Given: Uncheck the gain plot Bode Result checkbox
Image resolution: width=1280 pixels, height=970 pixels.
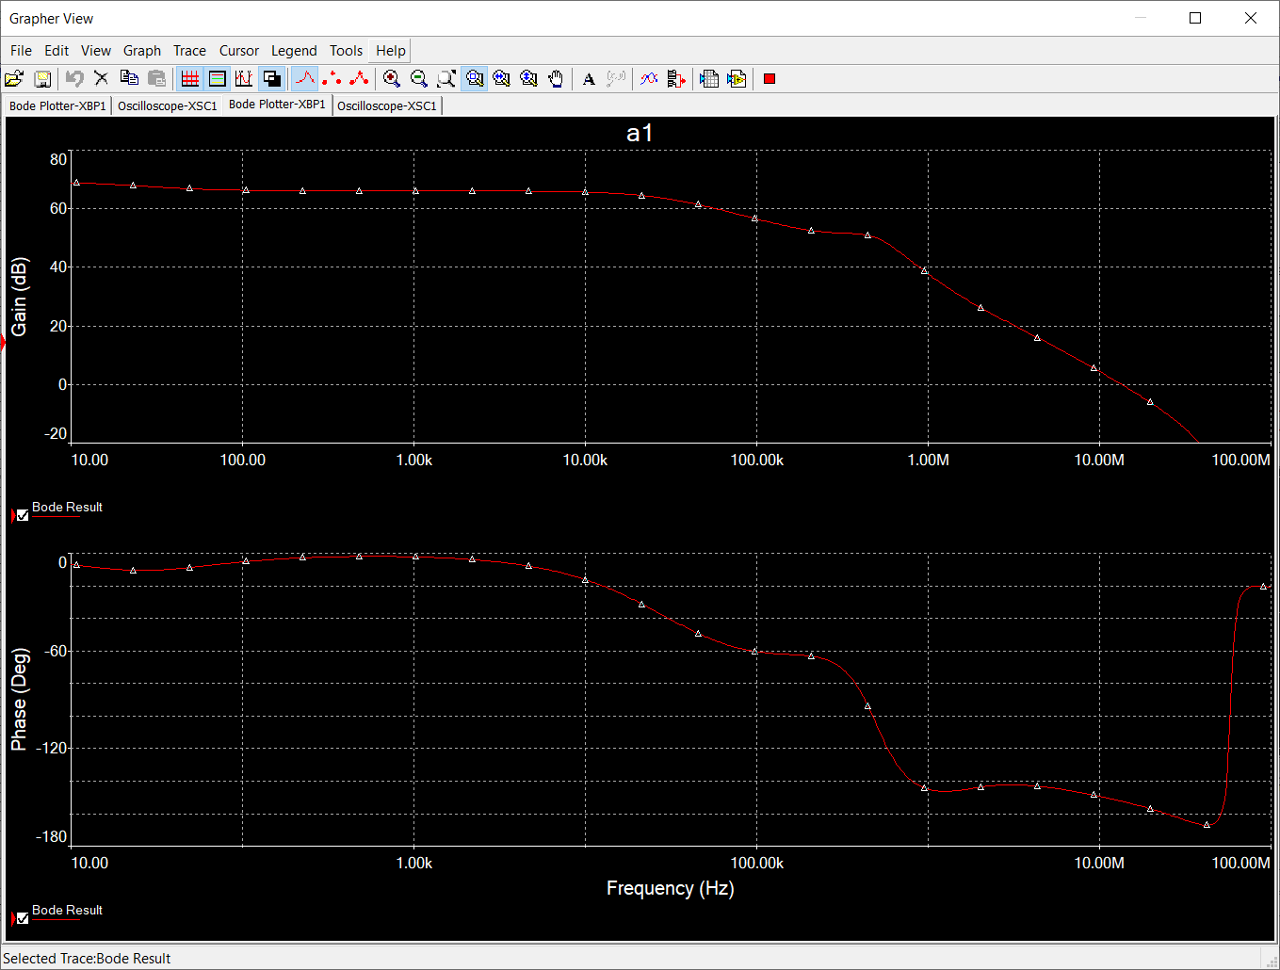Looking at the screenshot, I should 23,515.
